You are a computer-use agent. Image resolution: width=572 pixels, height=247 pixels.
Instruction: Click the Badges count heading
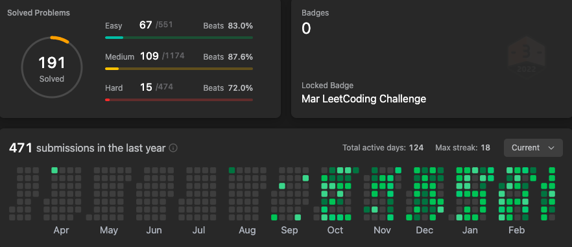315,13
